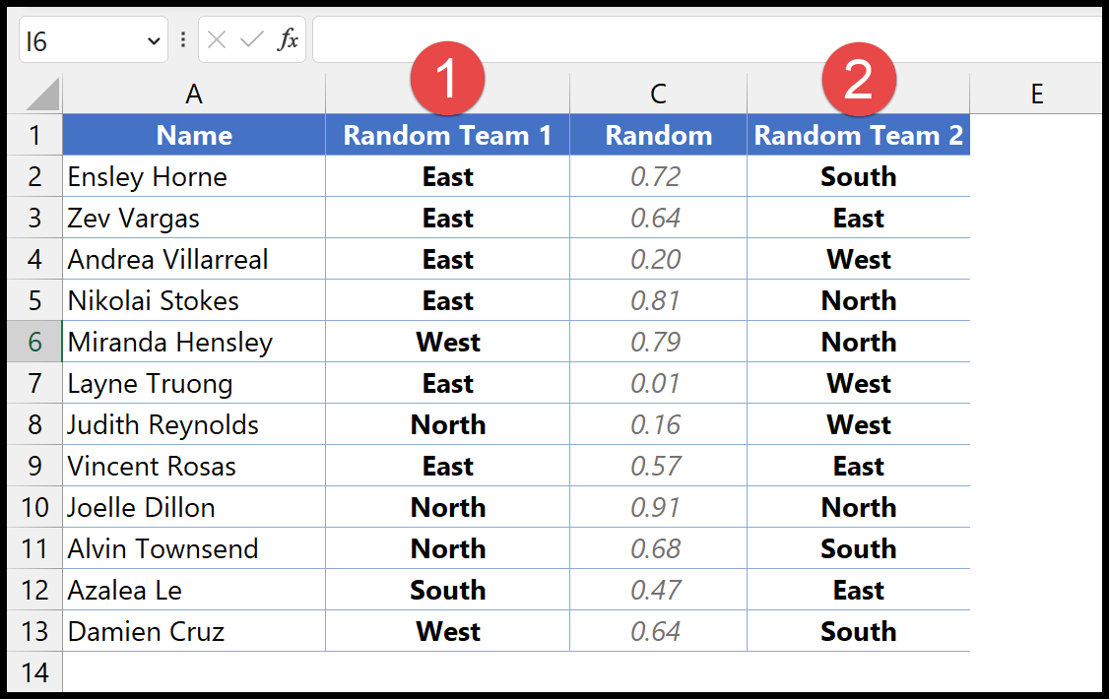This screenshot has width=1109, height=699.
Task: Click the vertical ellipsis next to Name Box
Action: point(181,39)
